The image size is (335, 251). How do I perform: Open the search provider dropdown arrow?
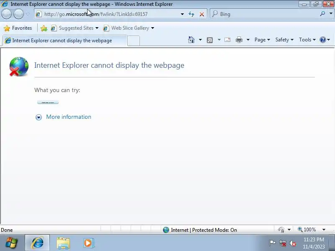[x=331, y=14]
